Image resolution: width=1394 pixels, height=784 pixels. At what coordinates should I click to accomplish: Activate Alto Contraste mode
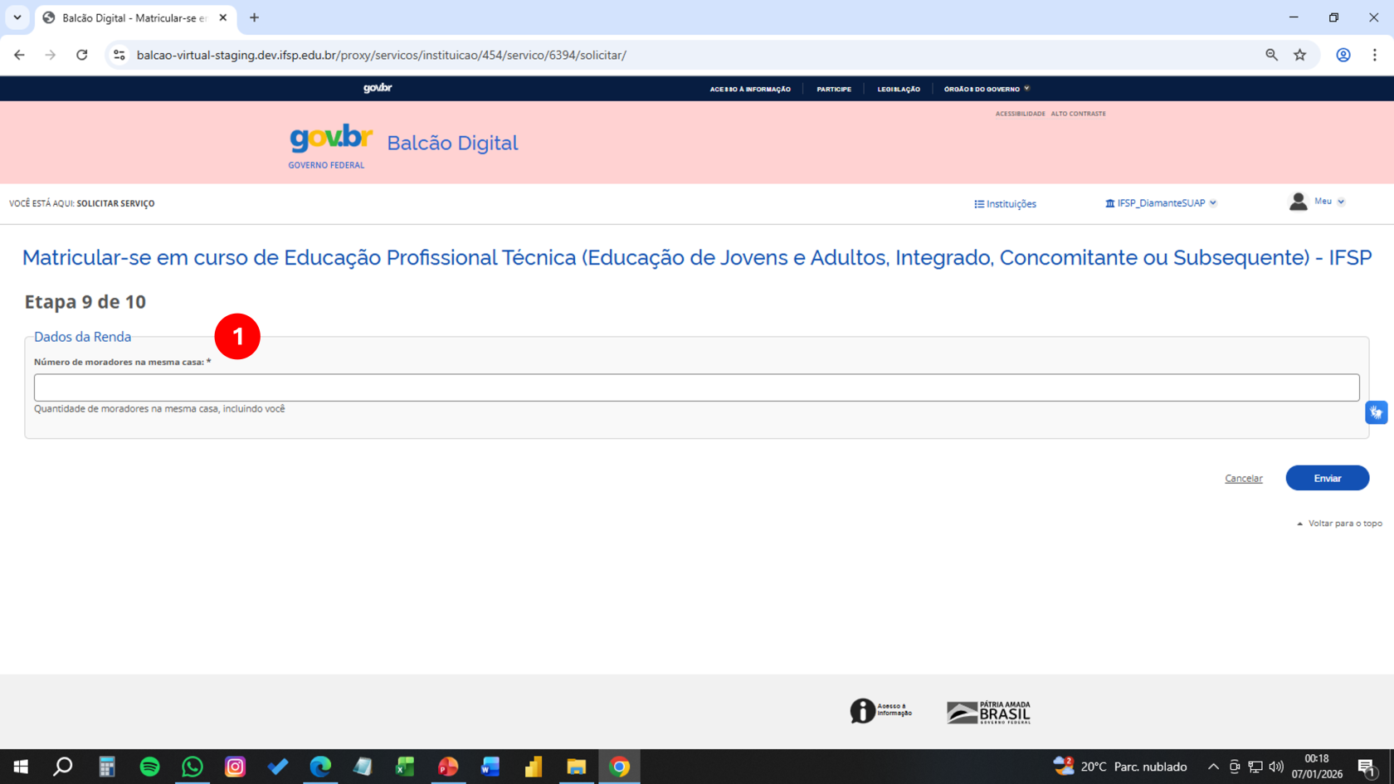pyautogui.click(x=1079, y=114)
